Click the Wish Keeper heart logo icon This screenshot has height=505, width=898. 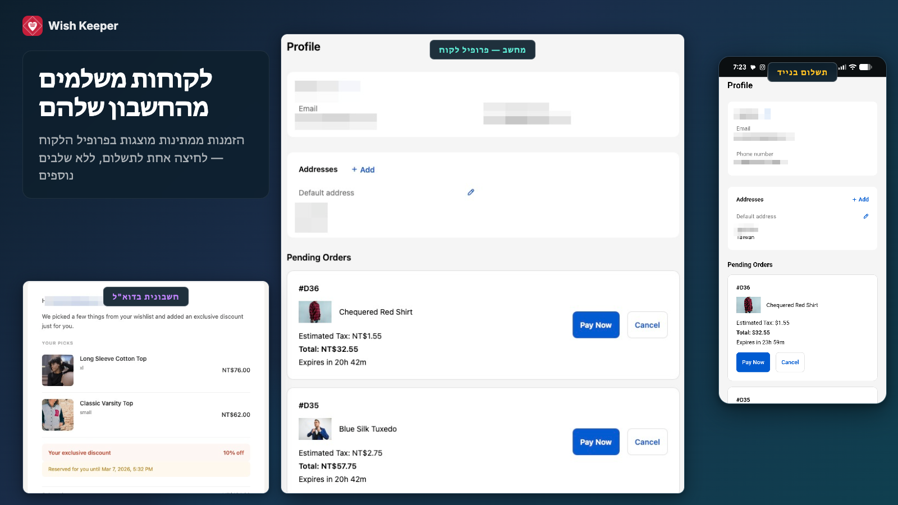[x=33, y=26]
